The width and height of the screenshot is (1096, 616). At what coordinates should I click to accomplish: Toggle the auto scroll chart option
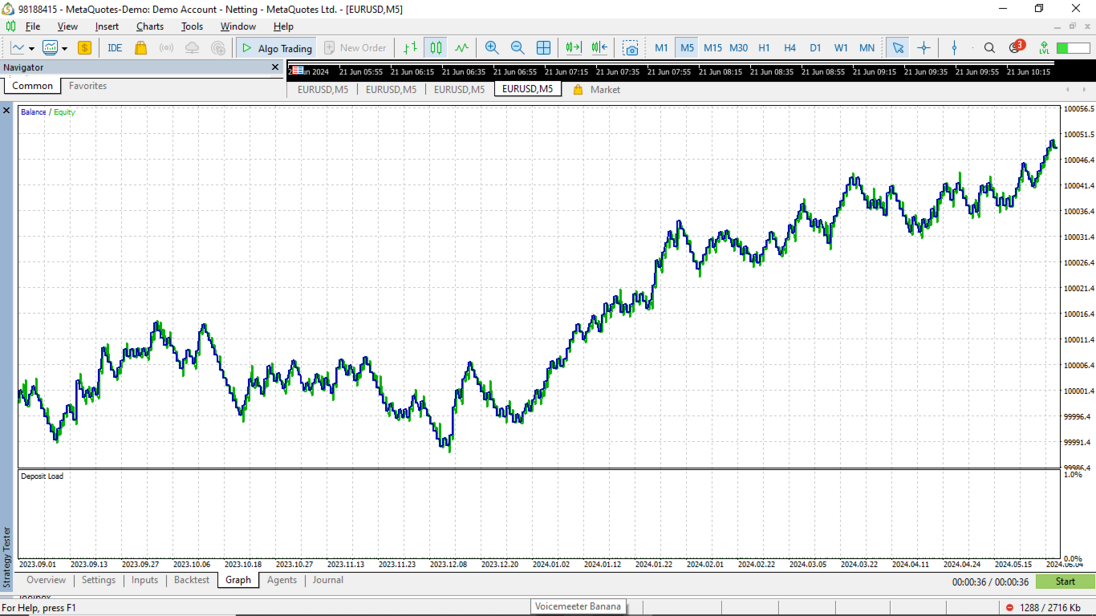coord(573,48)
